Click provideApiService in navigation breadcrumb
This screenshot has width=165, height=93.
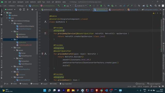coord(47,6)
